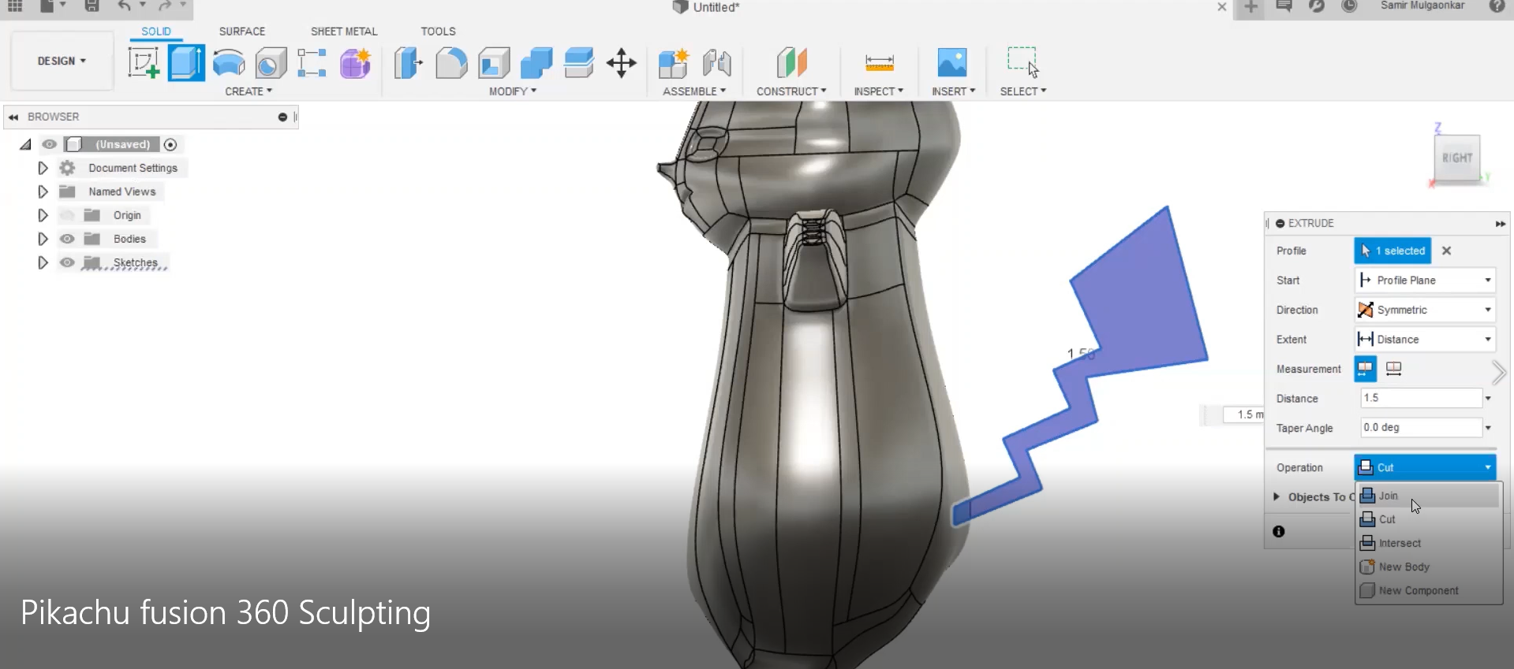Screen dimensions: 1514x669
Task: Expand the Document Settings node
Action: pos(43,168)
